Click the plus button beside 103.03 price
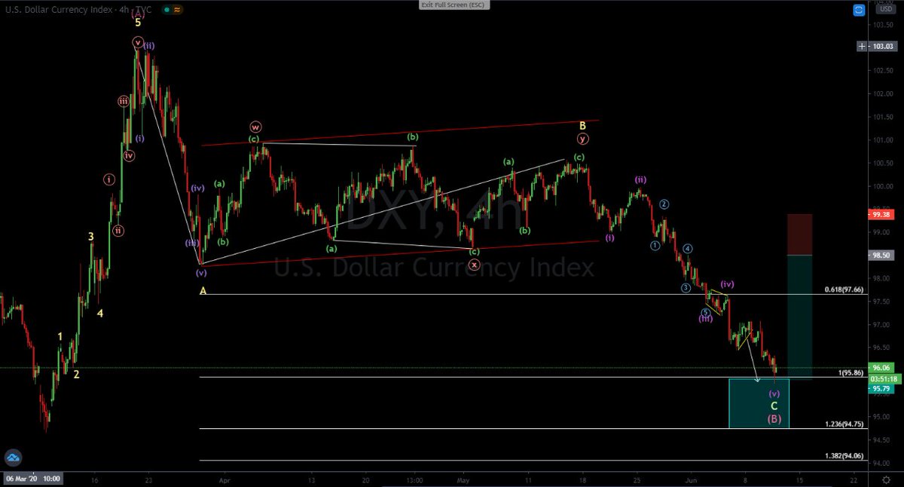The width and height of the screenshot is (904, 487). click(x=862, y=47)
